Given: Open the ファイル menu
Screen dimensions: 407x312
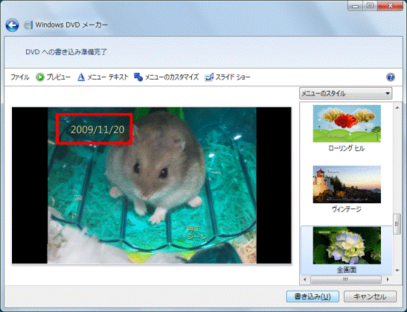Looking at the screenshot, I should point(20,77).
